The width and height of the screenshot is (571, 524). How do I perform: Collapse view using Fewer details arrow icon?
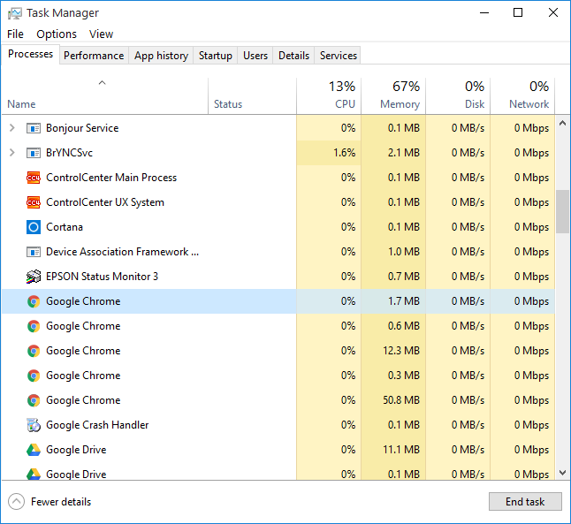pos(16,502)
